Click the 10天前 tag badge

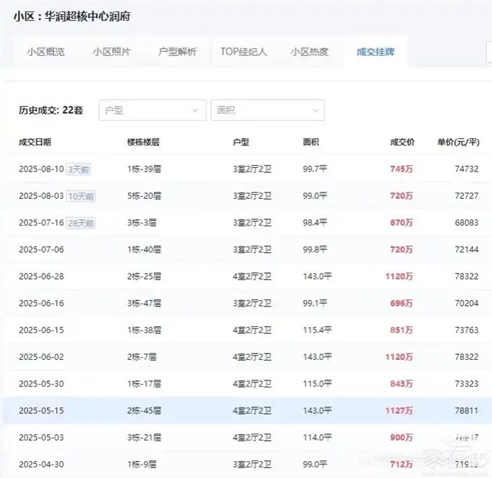point(81,196)
